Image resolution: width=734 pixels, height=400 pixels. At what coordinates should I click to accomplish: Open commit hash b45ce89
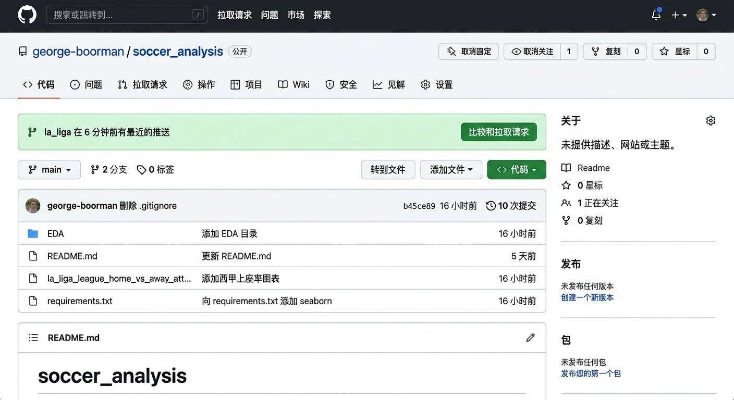click(x=419, y=206)
